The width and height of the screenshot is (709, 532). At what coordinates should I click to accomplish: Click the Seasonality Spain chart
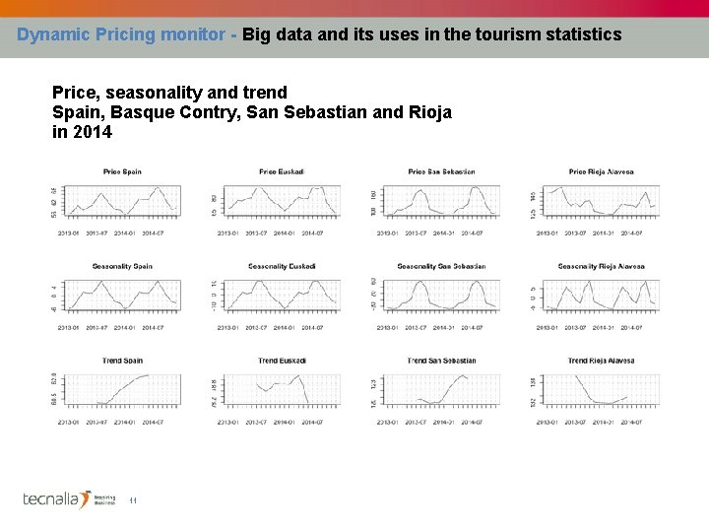[x=118, y=295]
